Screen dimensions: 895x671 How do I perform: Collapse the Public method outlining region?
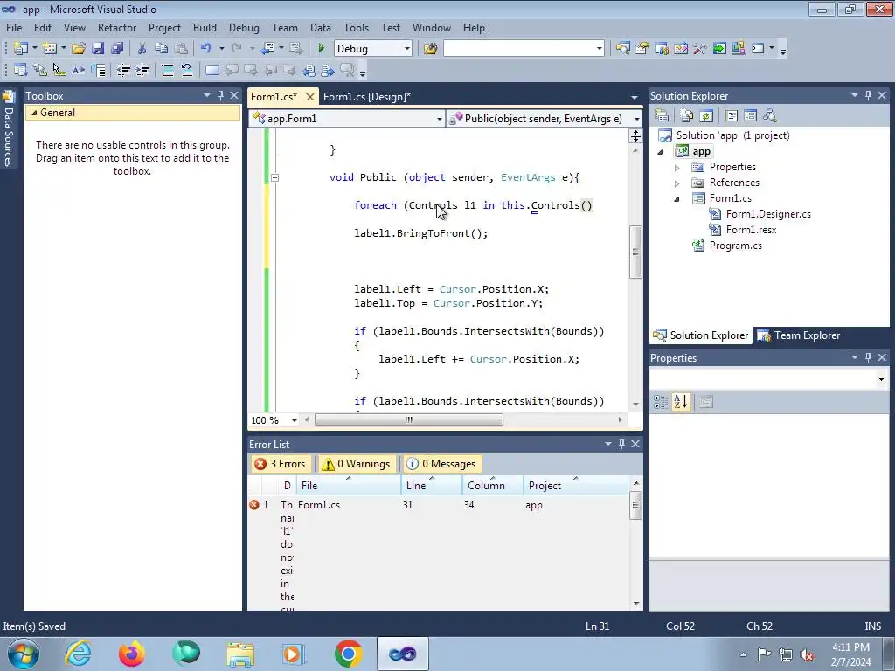point(275,177)
